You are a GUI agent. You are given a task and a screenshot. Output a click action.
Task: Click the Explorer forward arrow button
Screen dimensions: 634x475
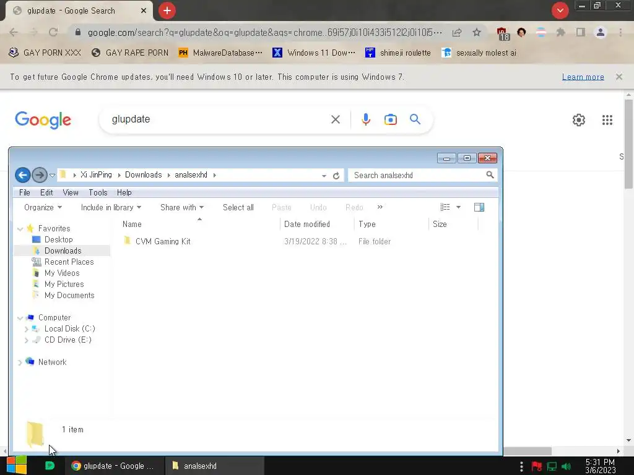[40, 175]
